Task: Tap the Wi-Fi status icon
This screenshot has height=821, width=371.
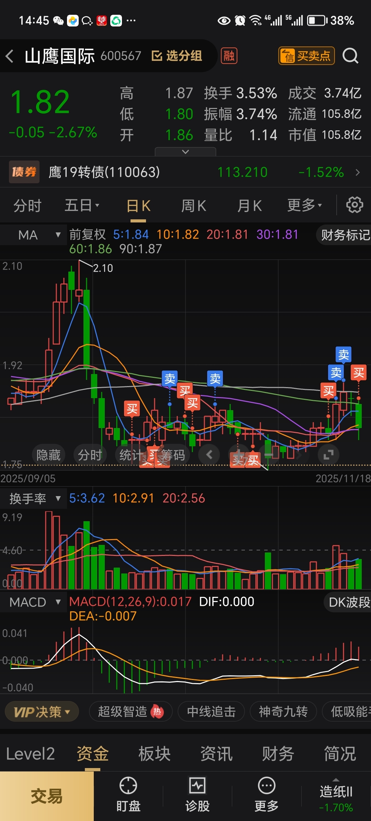Action: [x=256, y=21]
